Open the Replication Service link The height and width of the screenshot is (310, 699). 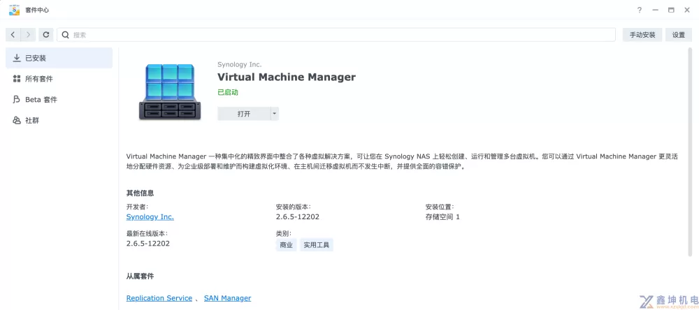(159, 298)
